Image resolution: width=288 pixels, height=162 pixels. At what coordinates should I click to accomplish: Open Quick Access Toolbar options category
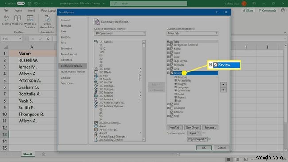(73, 71)
